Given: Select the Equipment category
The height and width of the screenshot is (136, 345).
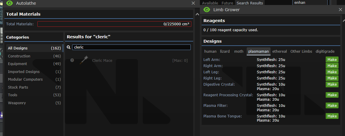Looking at the screenshot, I should click(34, 64).
